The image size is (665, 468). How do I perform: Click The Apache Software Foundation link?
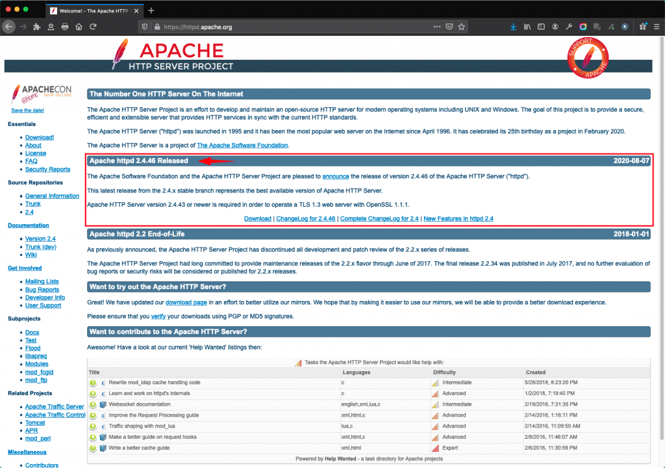coord(242,145)
